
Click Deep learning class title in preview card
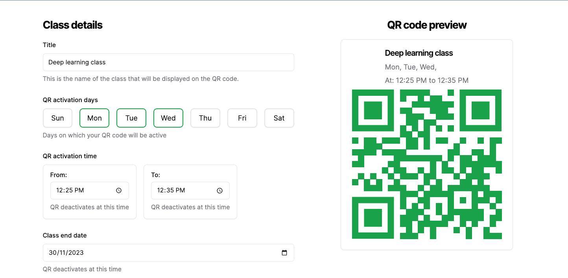pos(419,53)
